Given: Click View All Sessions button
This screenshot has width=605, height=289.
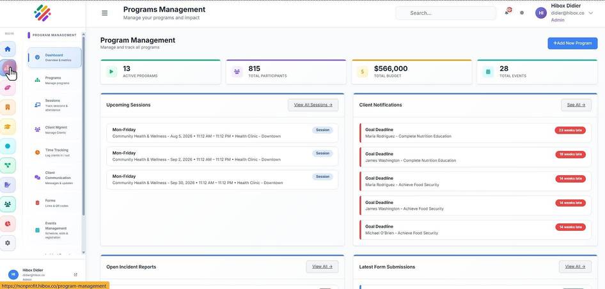Looking at the screenshot, I should pos(313,105).
